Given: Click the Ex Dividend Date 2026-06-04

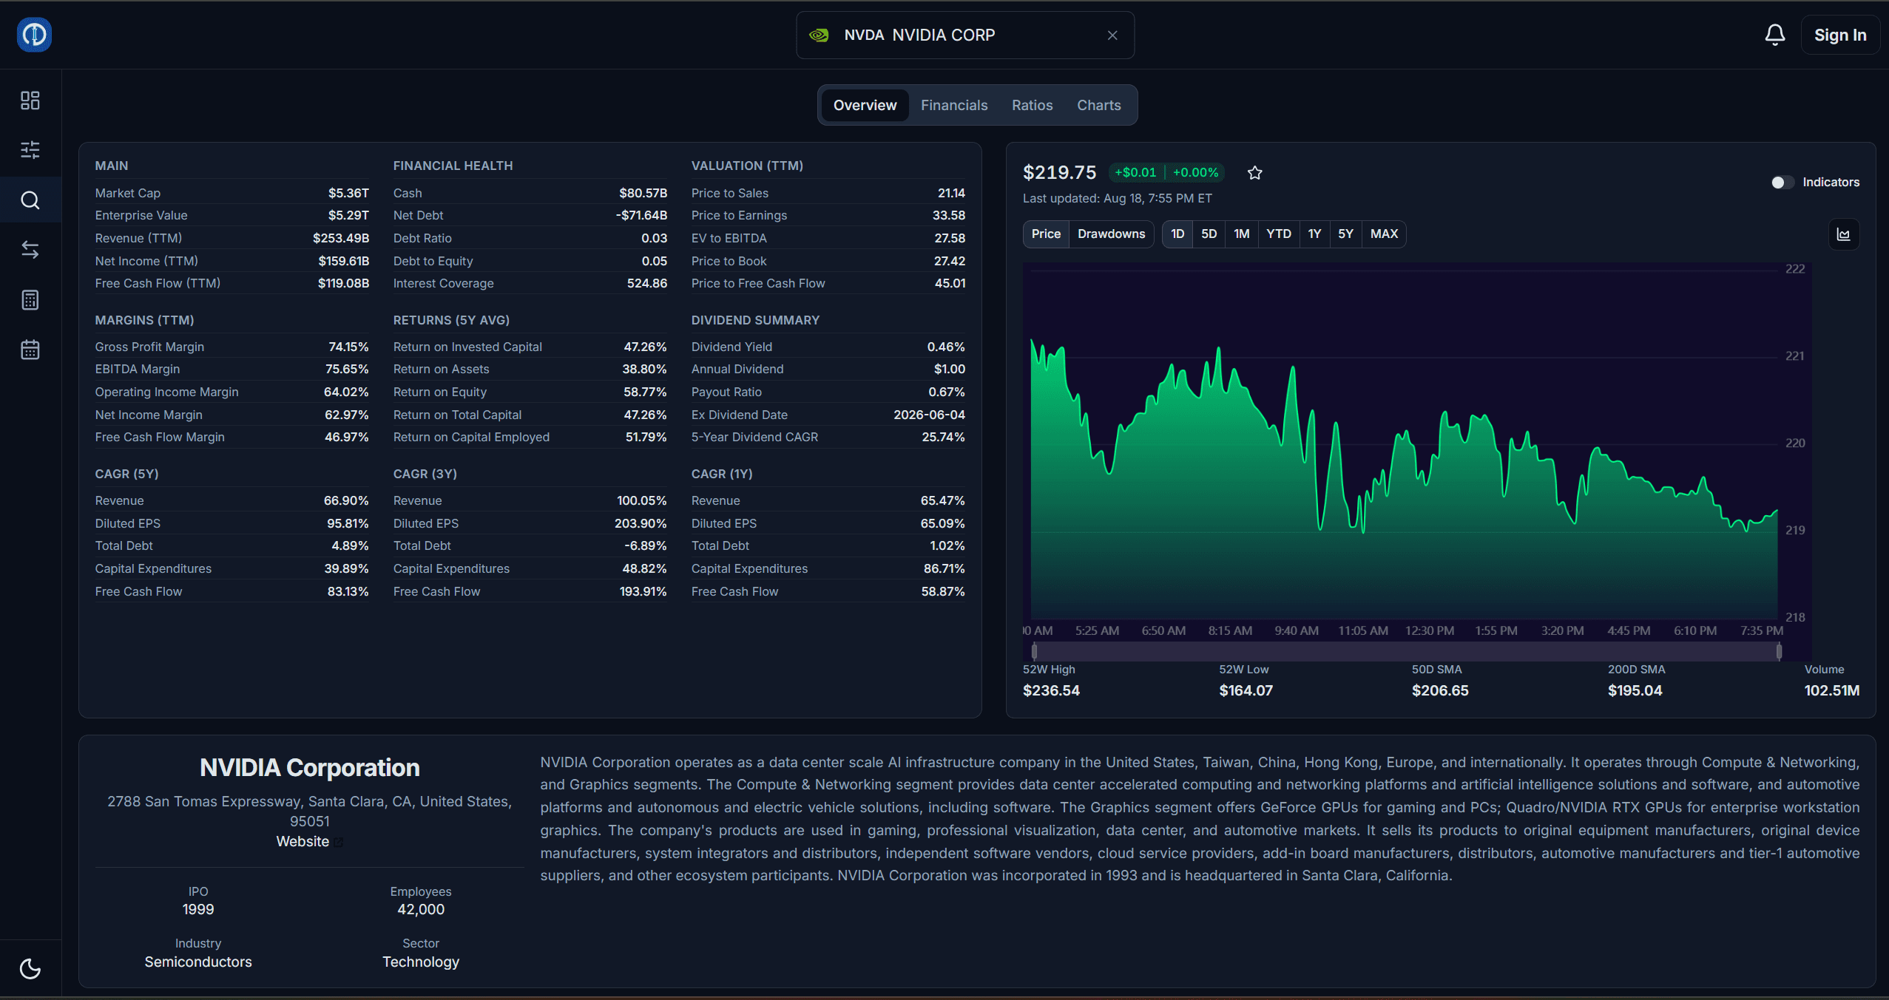Looking at the screenshot, I should point(929,415).
